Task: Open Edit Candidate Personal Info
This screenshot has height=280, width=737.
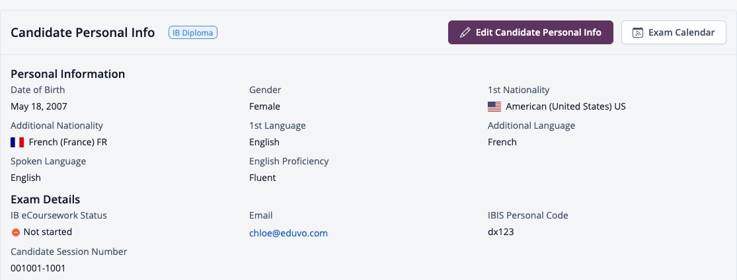Action: 530,32
